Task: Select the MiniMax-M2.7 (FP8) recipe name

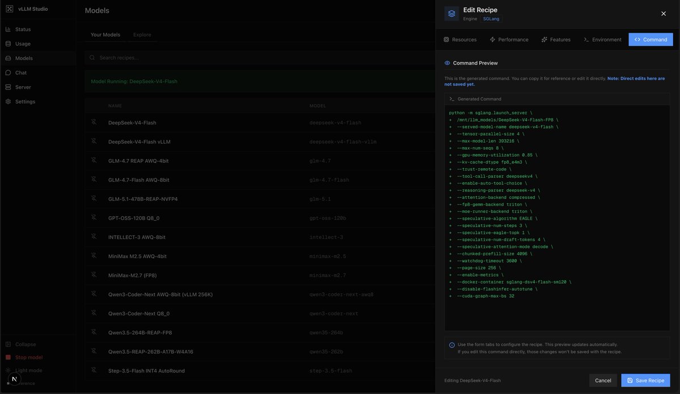Action: click(x=132, y=275)
